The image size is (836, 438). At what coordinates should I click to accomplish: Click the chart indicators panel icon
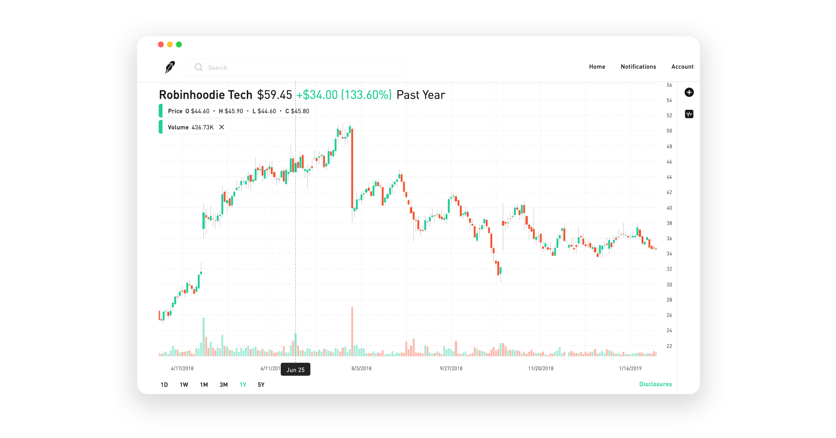pos(689,114)
